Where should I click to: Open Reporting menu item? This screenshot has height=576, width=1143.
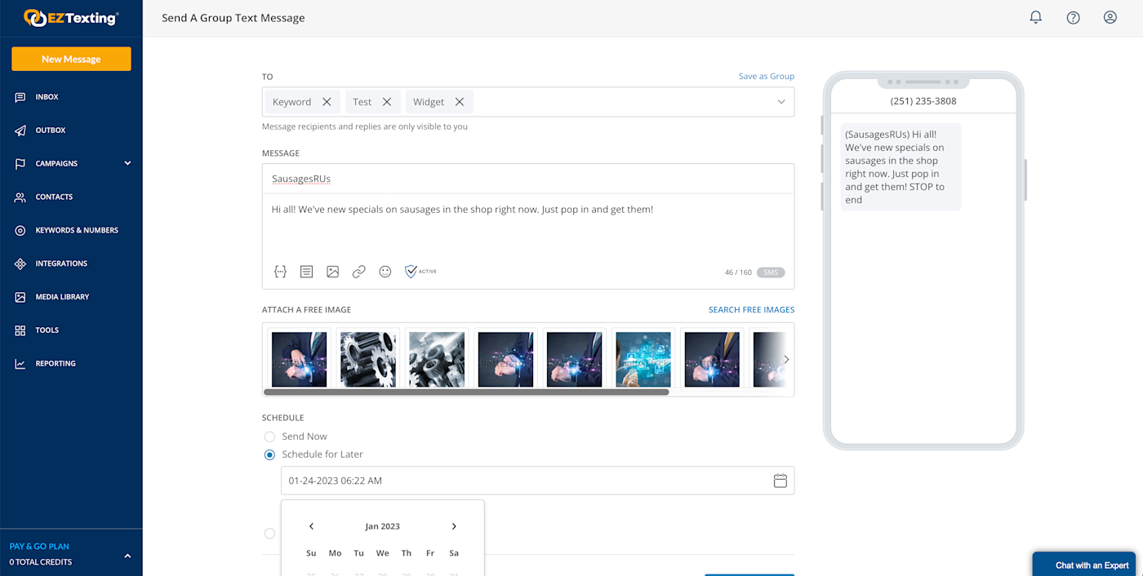click(x=56, y=364)
